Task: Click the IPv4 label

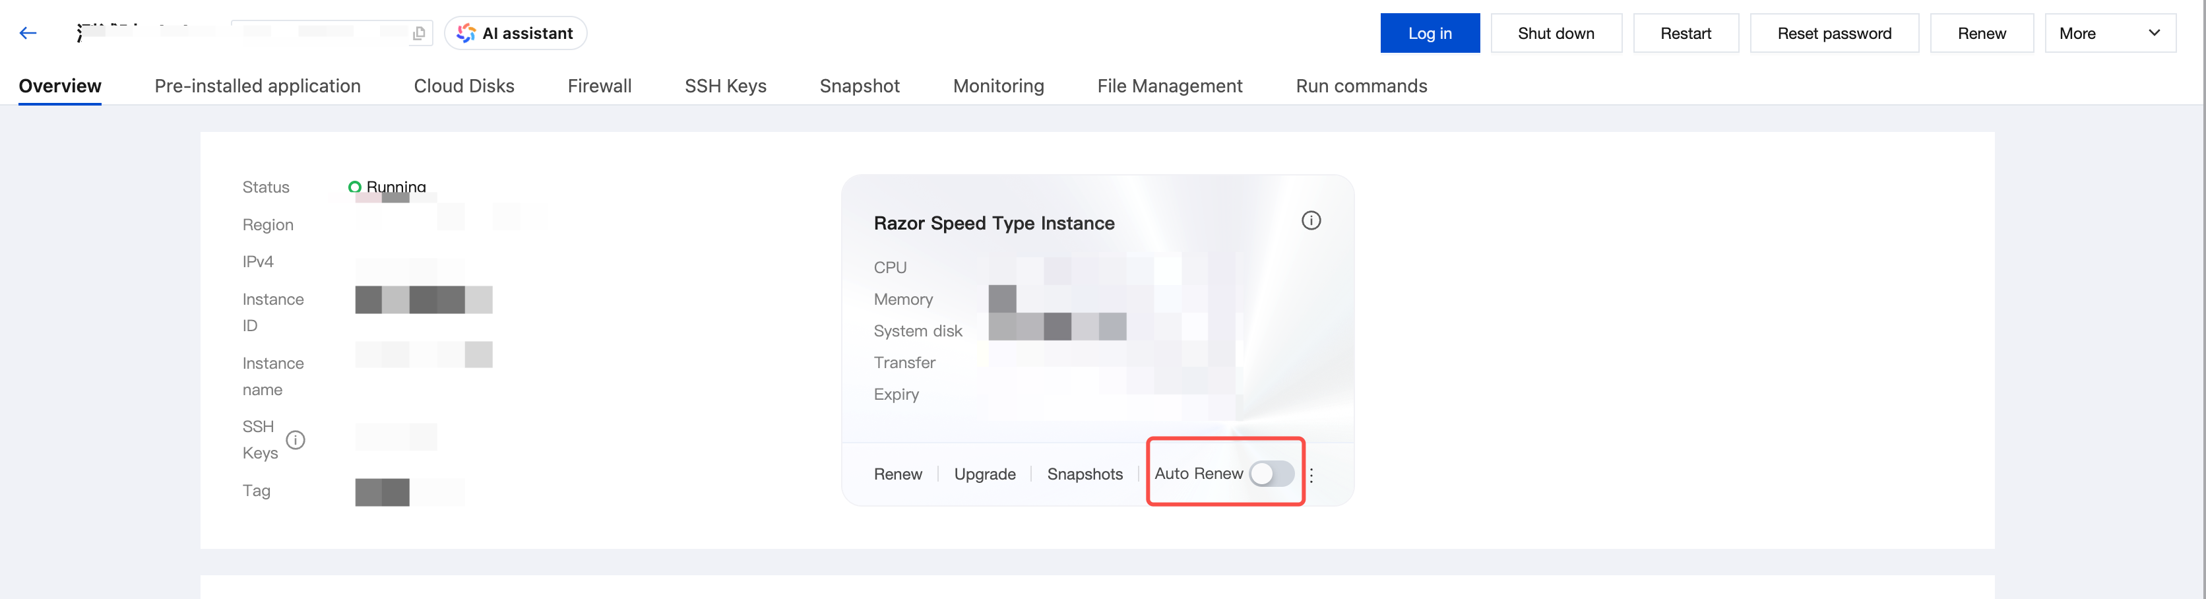Action: pyautogui.click(x=258, y=262)
